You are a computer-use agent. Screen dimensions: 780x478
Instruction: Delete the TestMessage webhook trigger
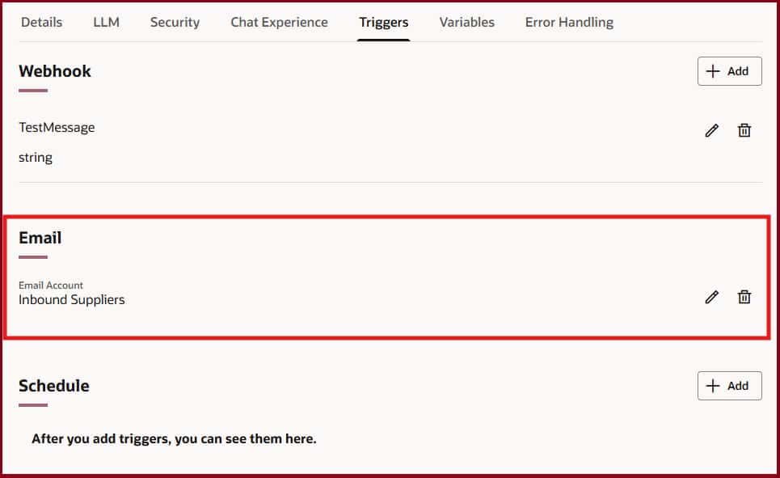pyautogui.click(x=744, y=130)
